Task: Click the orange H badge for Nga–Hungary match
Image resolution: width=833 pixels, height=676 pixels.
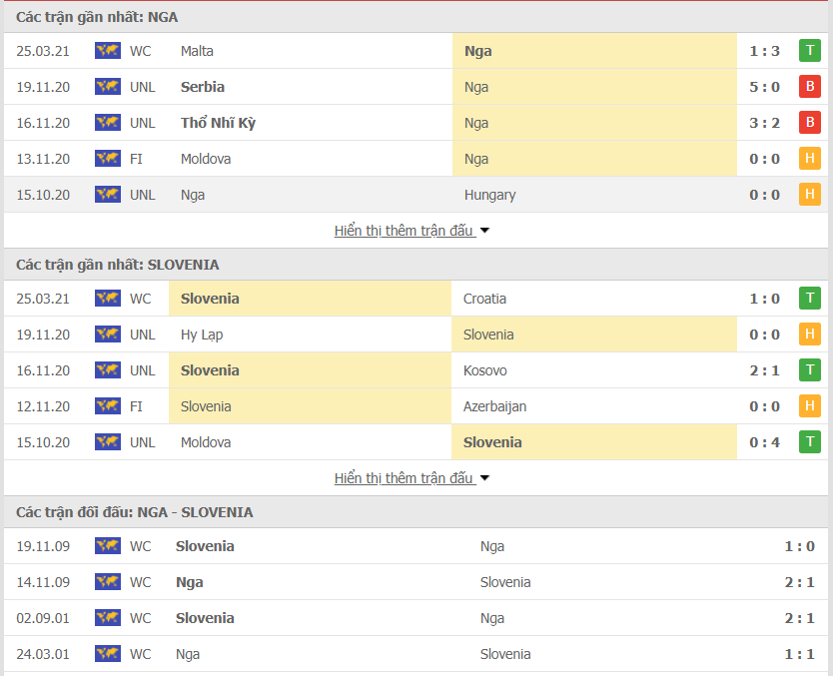Action: pos(809,195)
